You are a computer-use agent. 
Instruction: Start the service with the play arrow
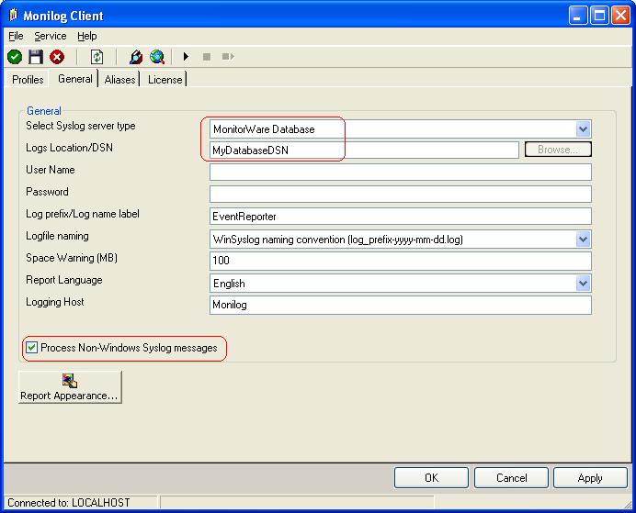(x=186, y=56)
